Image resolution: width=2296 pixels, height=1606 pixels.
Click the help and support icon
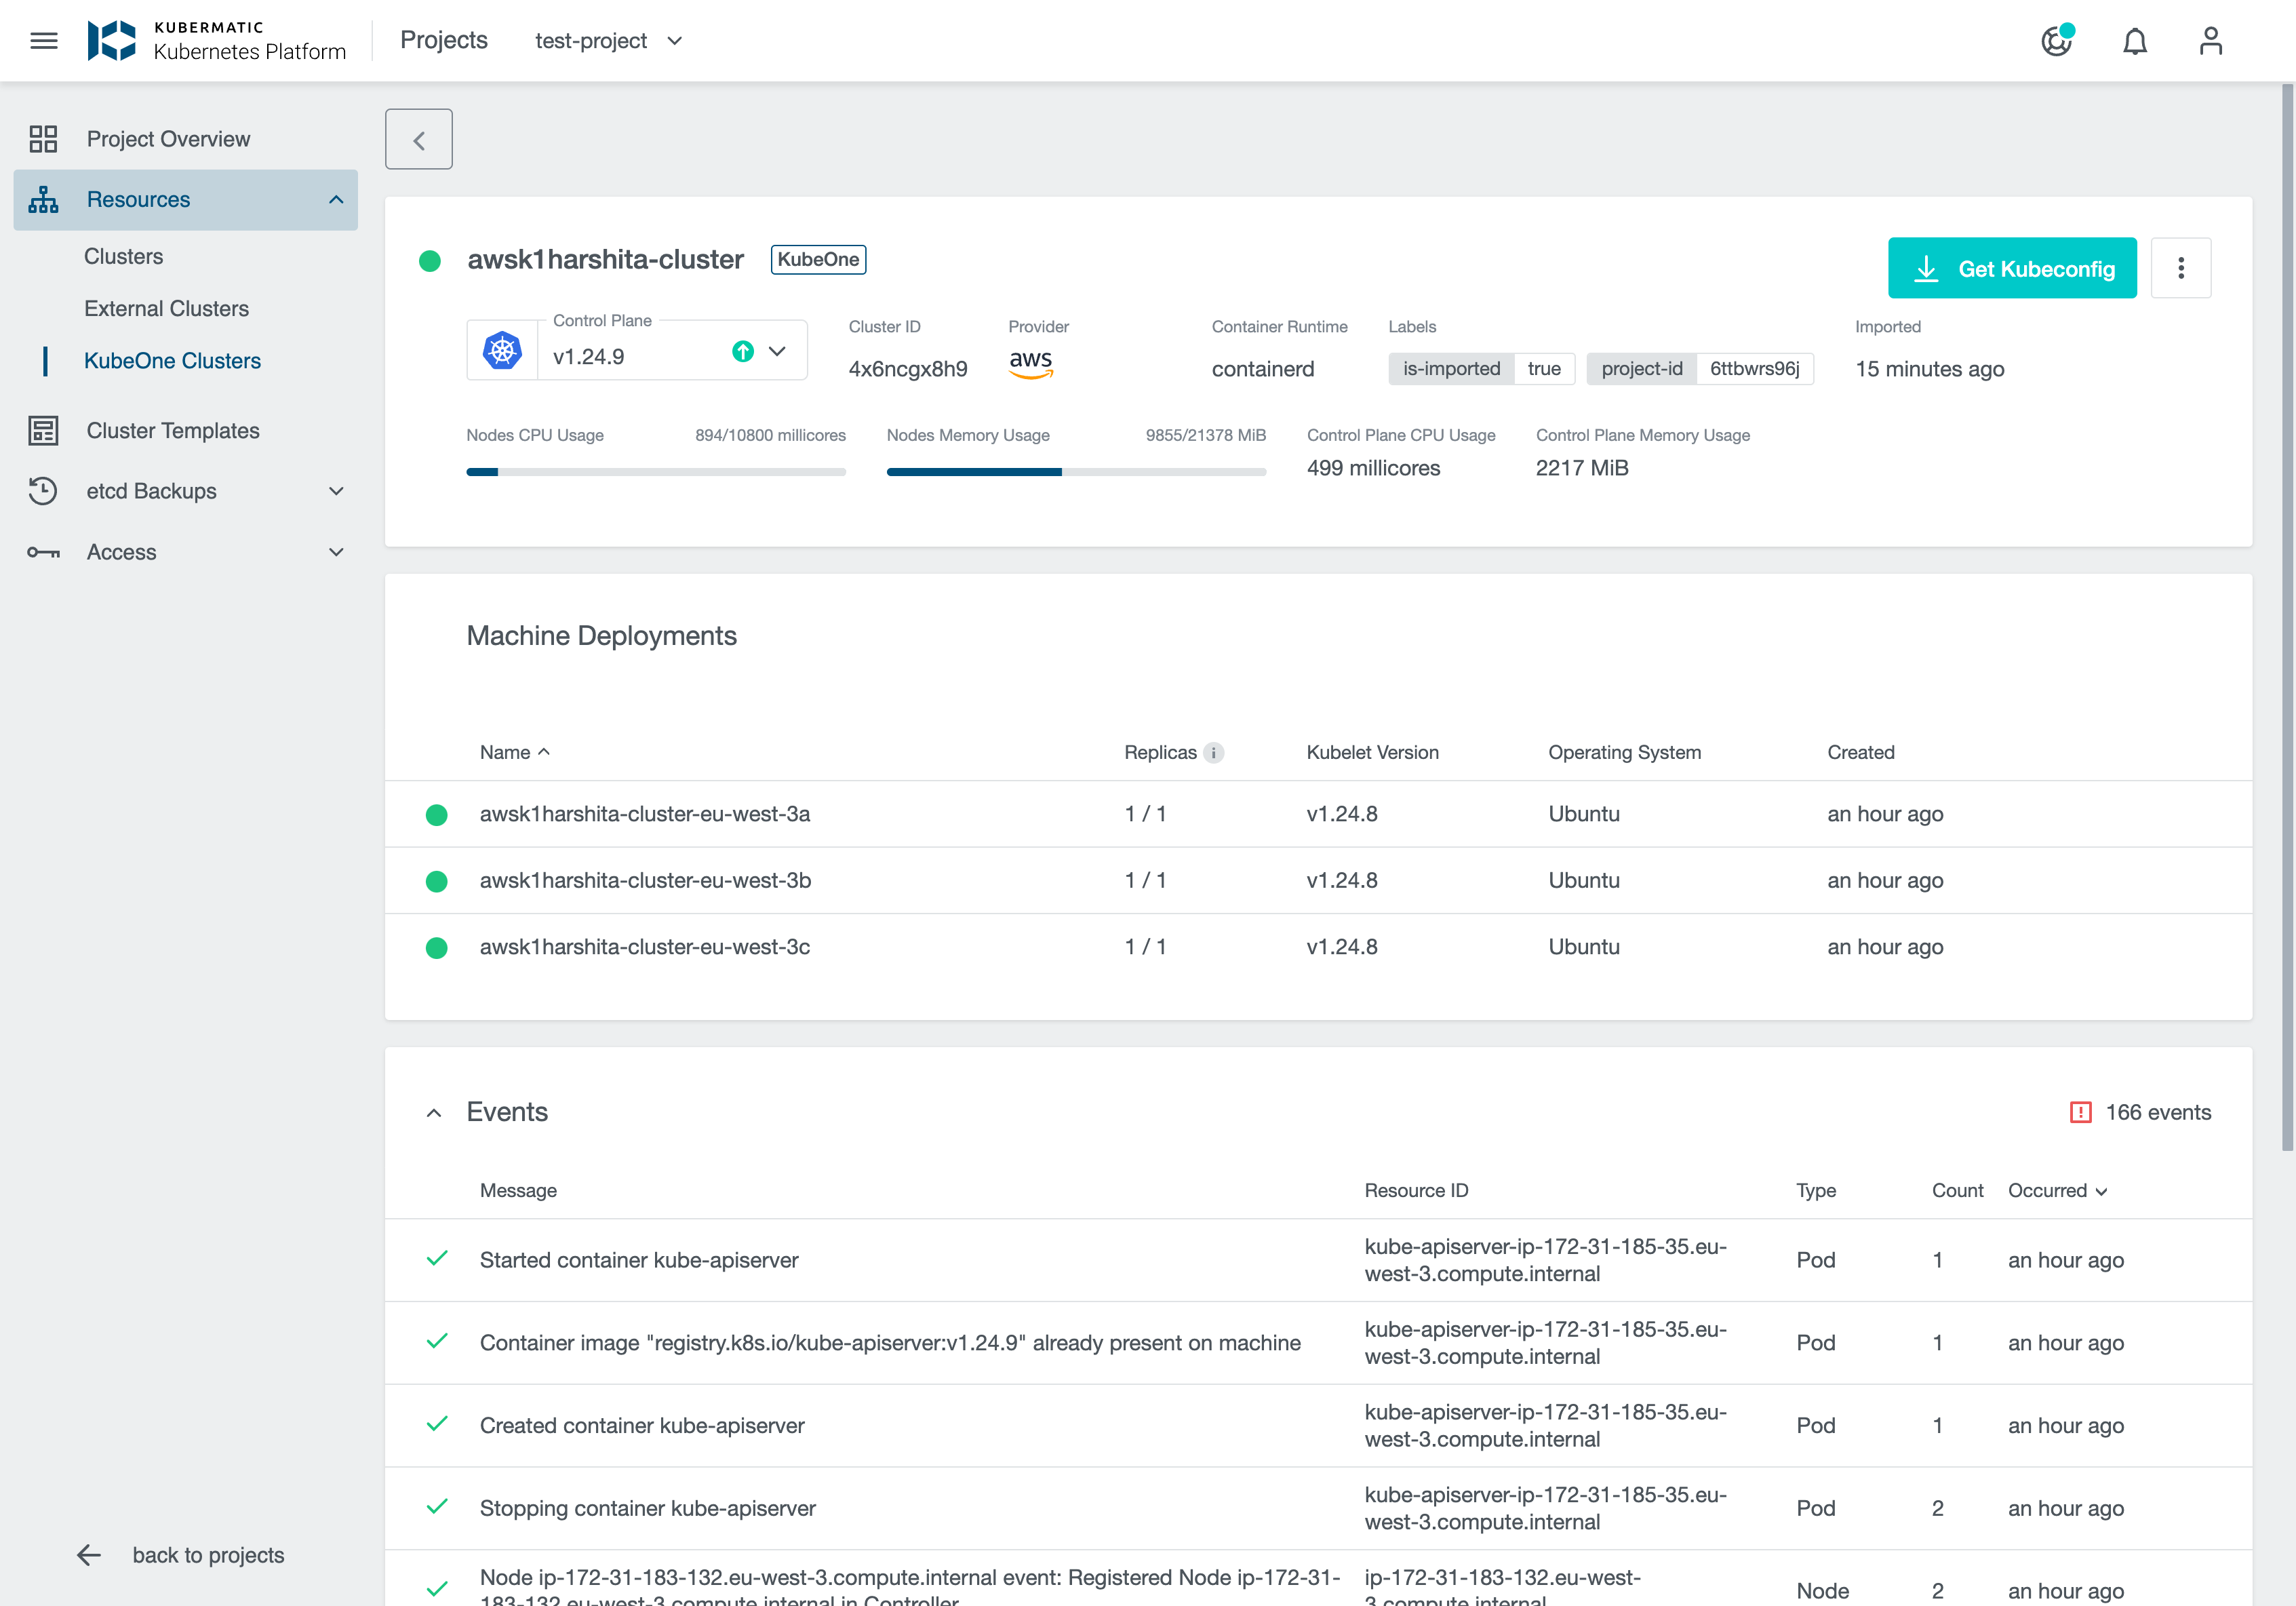2056,41
